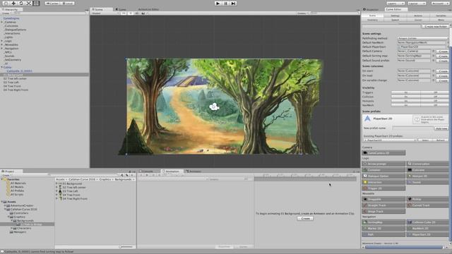Open the Actions tab in Game Editor

click(x=418, y=16)
